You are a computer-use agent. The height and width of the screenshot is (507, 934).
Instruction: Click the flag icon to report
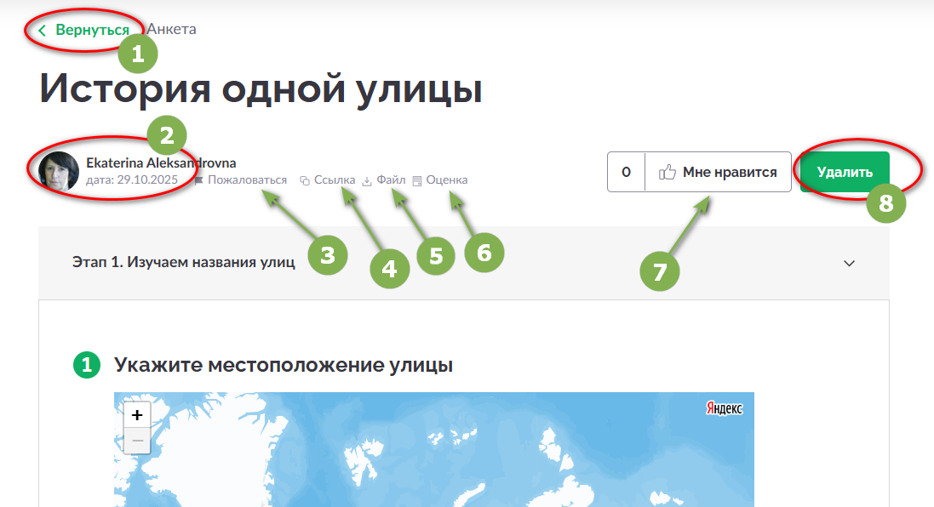click(198, 180)
